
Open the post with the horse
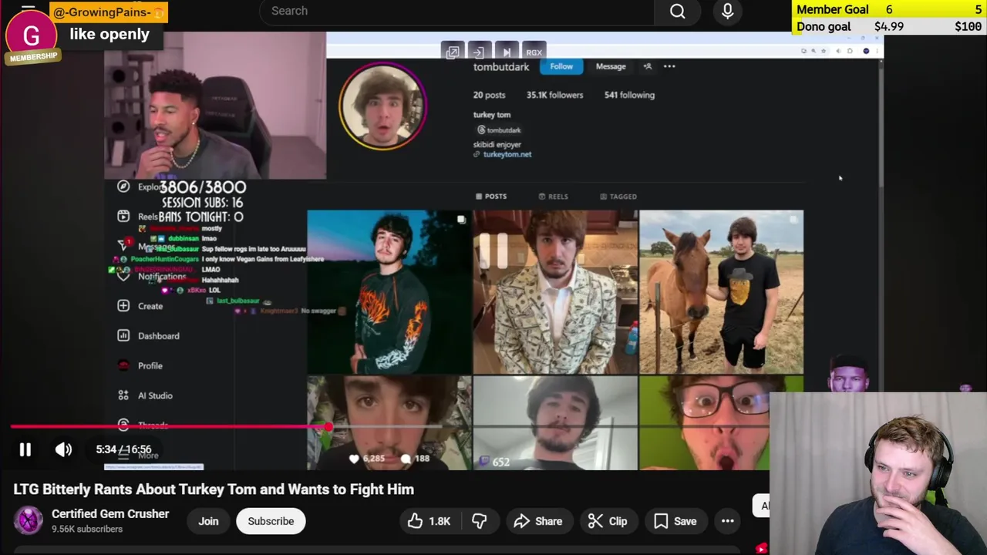(x=721, y=292)
